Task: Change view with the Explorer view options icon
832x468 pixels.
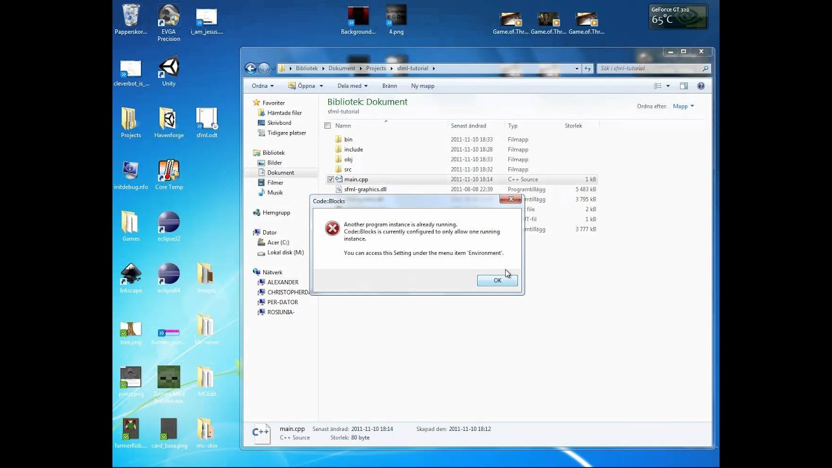Action: [658, 86]
